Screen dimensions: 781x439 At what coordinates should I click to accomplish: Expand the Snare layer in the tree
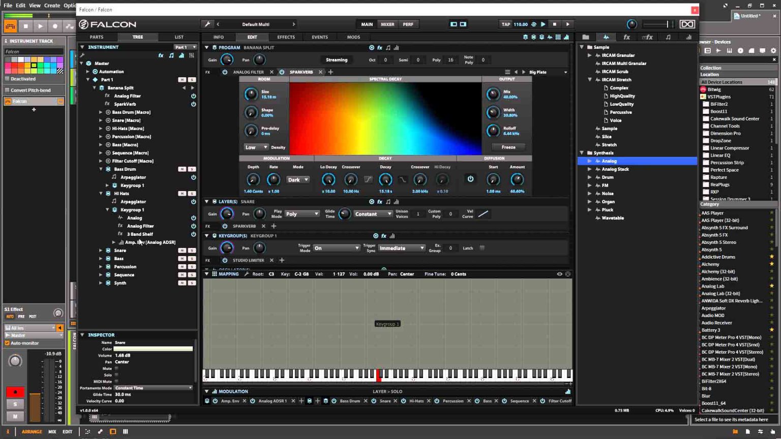[x=101, y=250]
